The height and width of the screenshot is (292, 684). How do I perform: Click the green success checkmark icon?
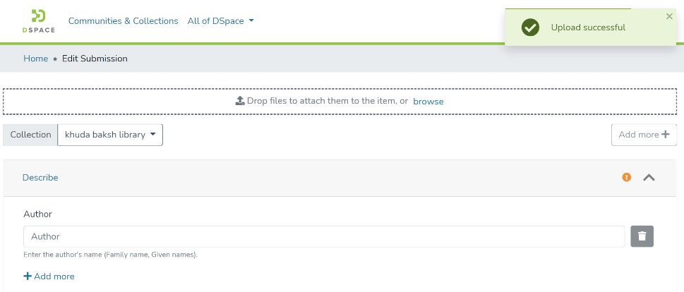pyautogui.click(x=529, y=28)
